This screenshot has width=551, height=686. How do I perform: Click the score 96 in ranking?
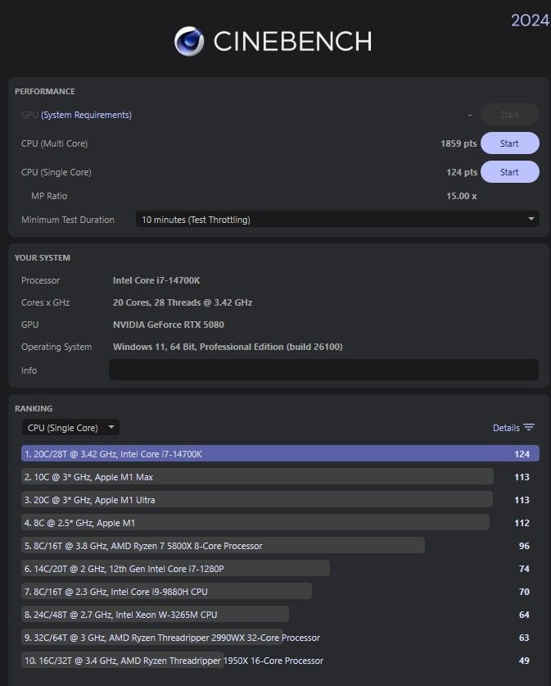[524, 546]
